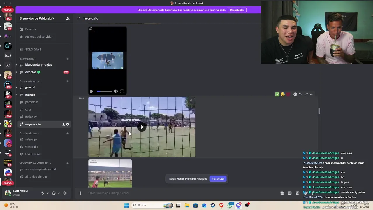Click invite people icon beside server name
Viewport: 373px width, 210px height.
[68, 18]
